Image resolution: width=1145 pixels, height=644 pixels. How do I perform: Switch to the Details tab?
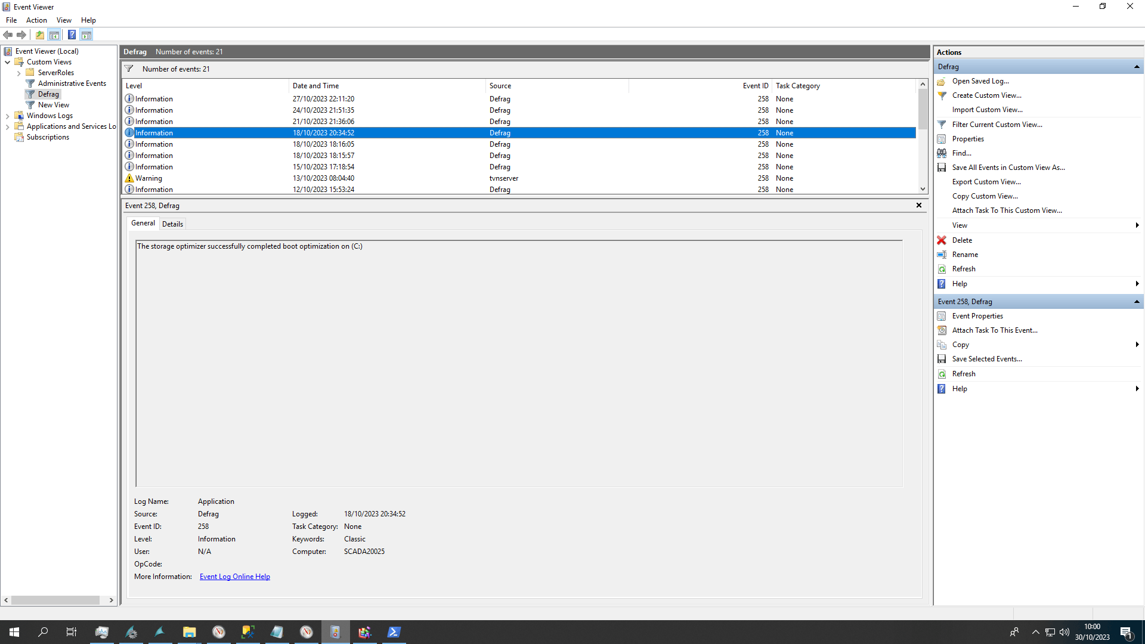point(172,224)
